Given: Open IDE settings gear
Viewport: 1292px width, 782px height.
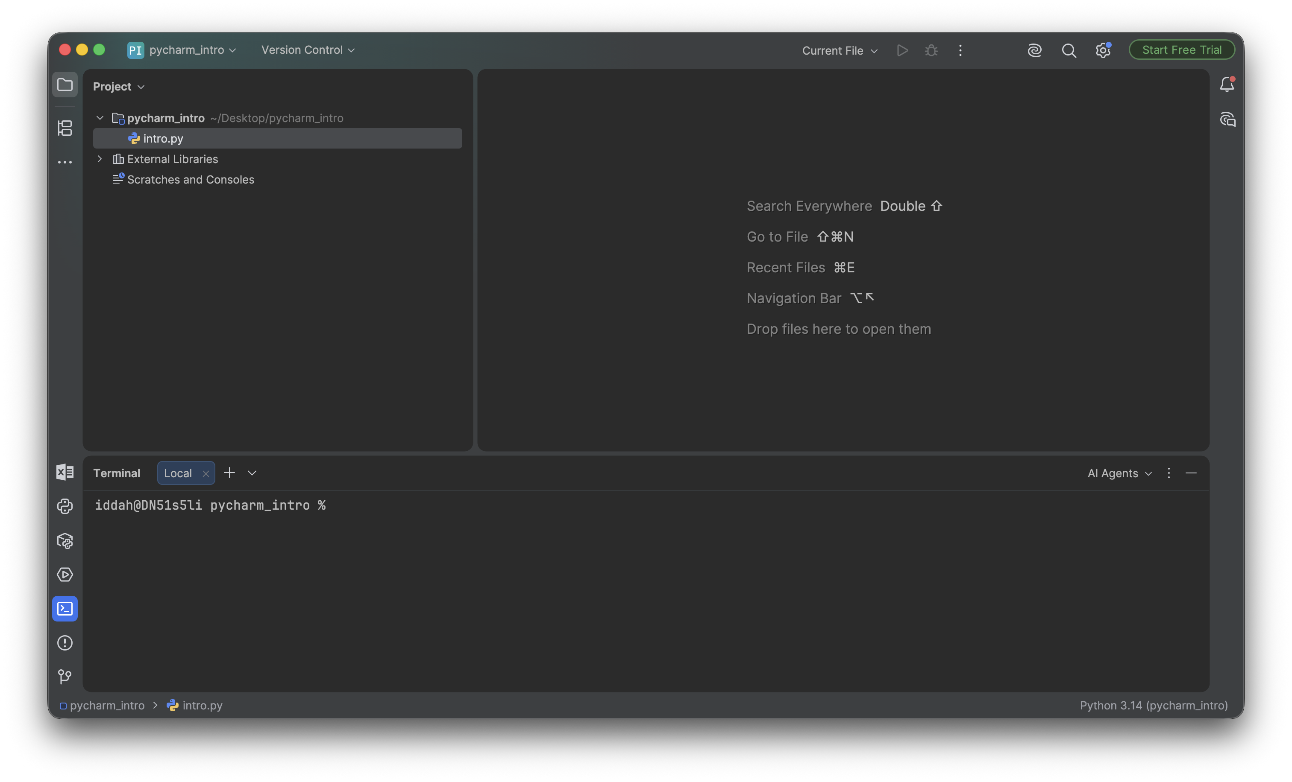Looking at the screenshot, I should 1103,50.
